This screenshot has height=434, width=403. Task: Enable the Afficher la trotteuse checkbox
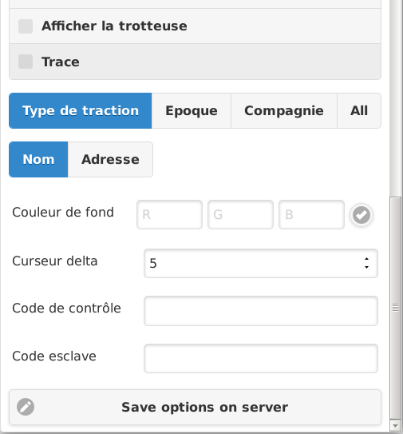pos(26,26)
